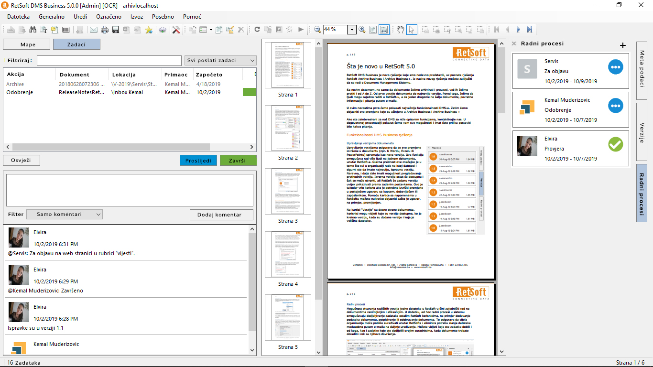653x367 pixels.
Task: Add new workflow with plus icon
Action: 623,45
